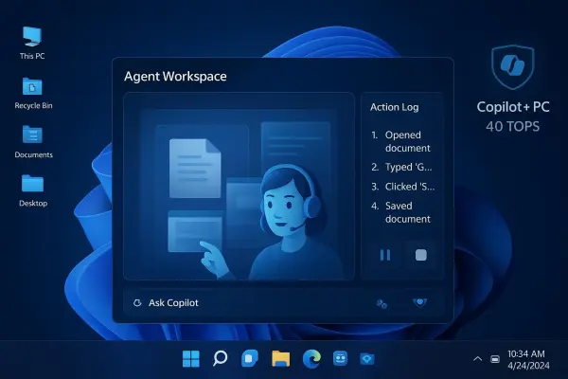Viewport: 568px width, 379px height.
Task: Open the Recycle Bin desktop icon
Action: coord(33,93)
